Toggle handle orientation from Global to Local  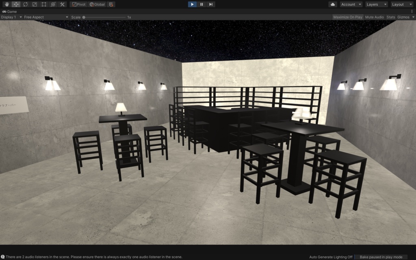click(97, 4)
